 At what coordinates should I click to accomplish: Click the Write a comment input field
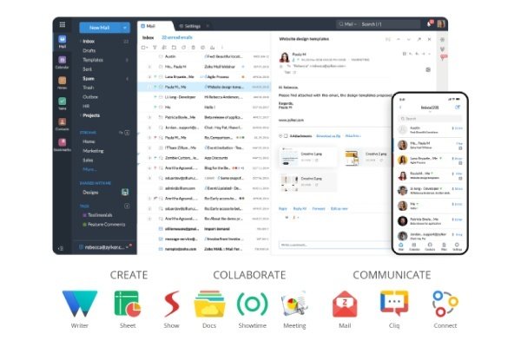[x=336, y=245]
